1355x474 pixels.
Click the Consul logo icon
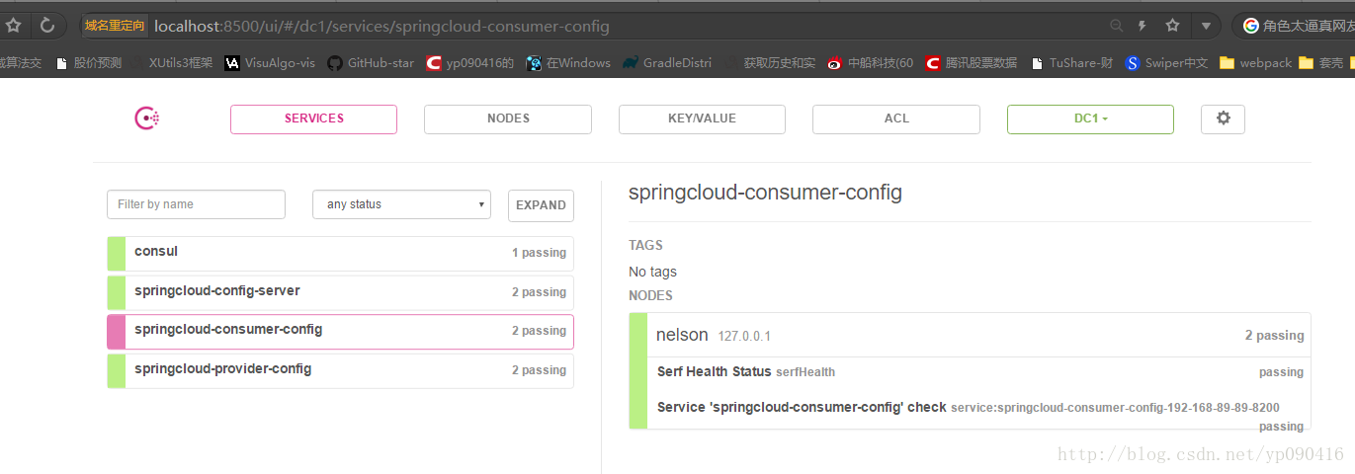(x=147, y=118)
